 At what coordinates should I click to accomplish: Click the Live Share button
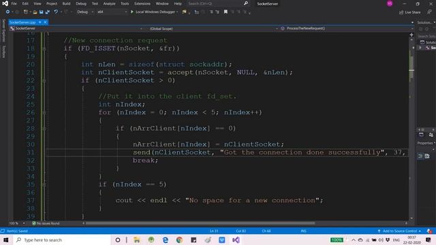(410, 12)
